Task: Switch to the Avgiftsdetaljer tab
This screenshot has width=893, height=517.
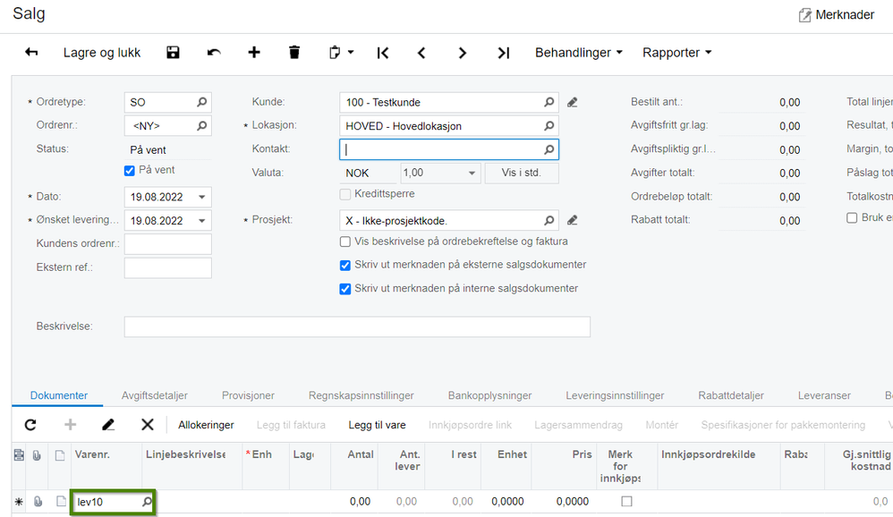Action: click(x=154, y=395)
